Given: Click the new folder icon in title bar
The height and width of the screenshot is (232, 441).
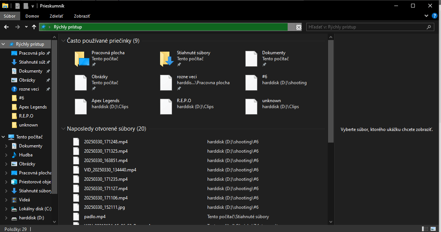Looking at the screenshot, I should tap(26, 6).
